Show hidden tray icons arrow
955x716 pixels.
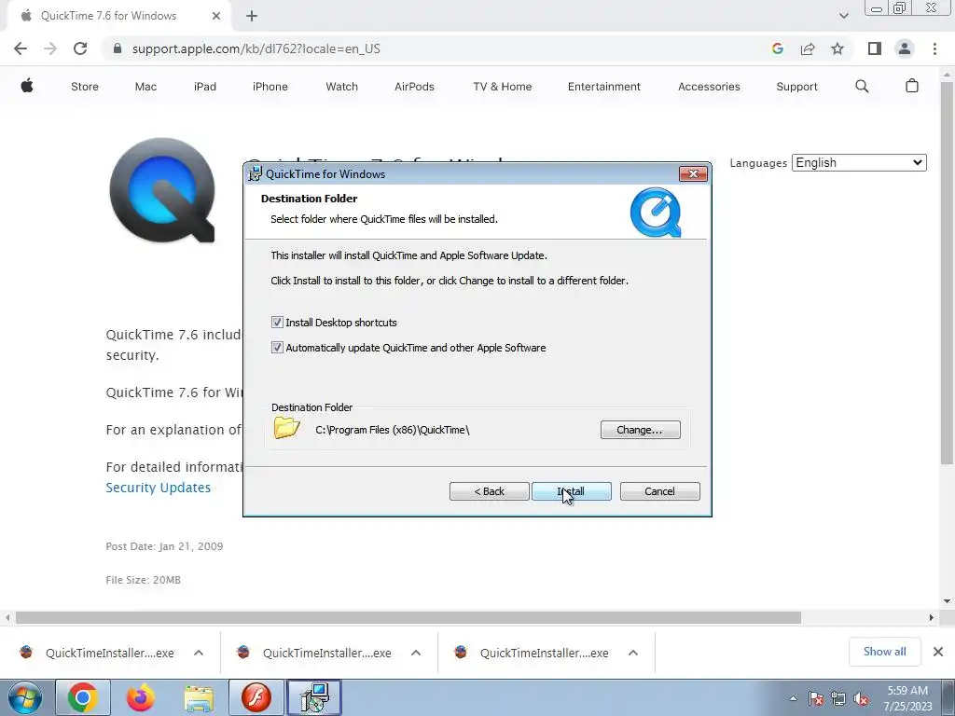click(793, 698)
